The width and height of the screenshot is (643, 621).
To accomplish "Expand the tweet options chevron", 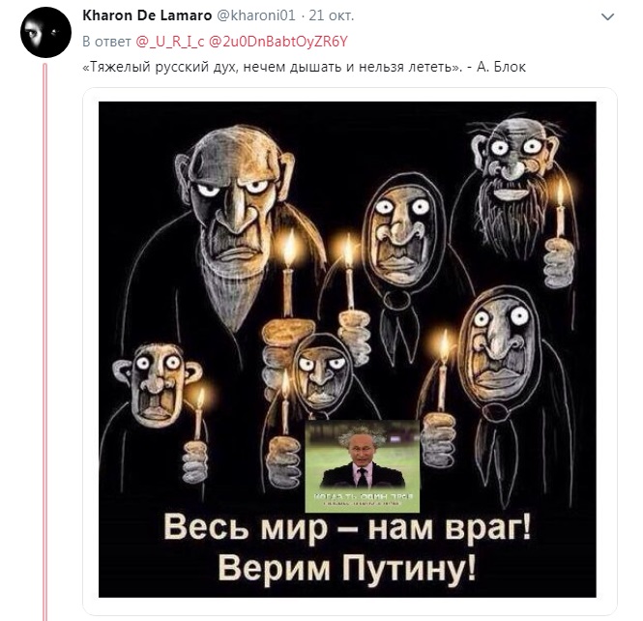I will pyautogui.click(x=607, y=16).
